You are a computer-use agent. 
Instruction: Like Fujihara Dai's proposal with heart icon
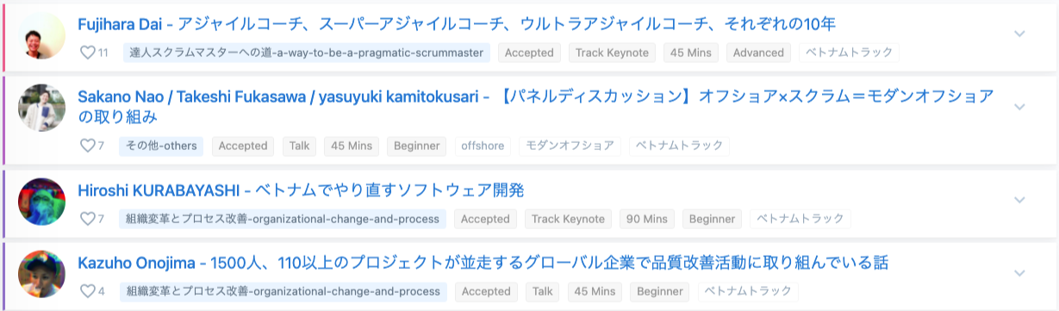(x=87, y=53)
